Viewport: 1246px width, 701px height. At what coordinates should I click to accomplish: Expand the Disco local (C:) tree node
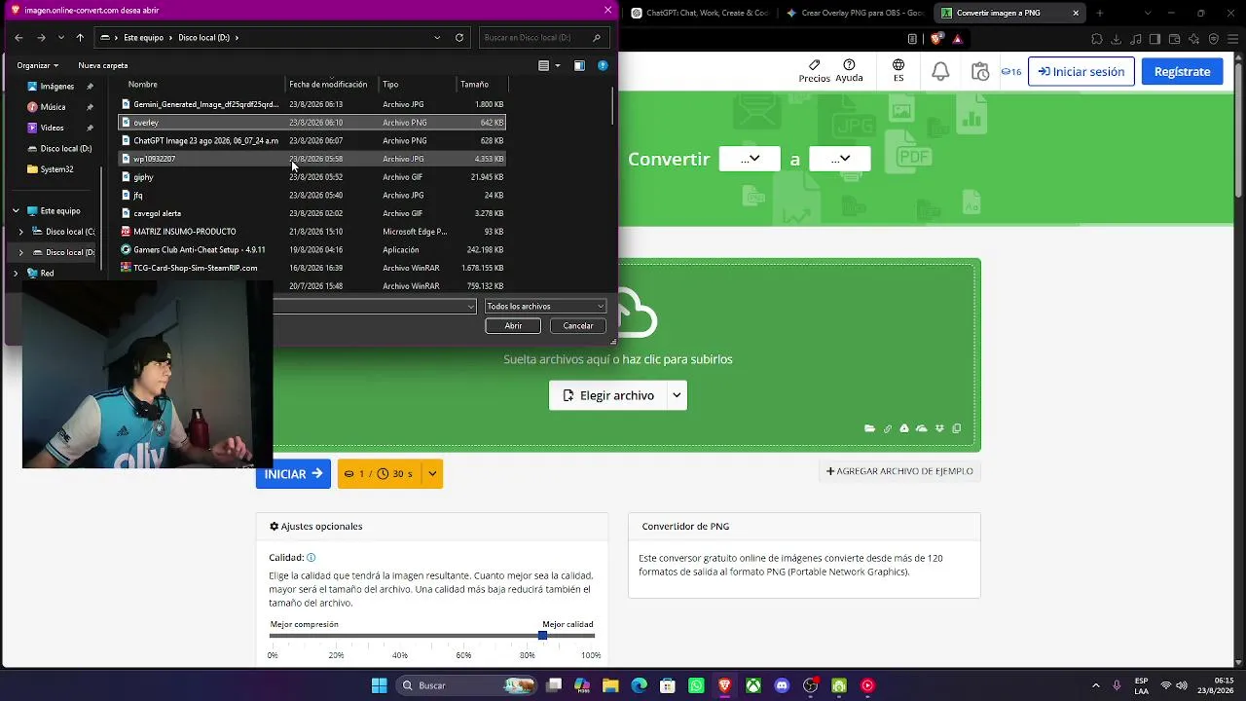[x=20, y=232]
